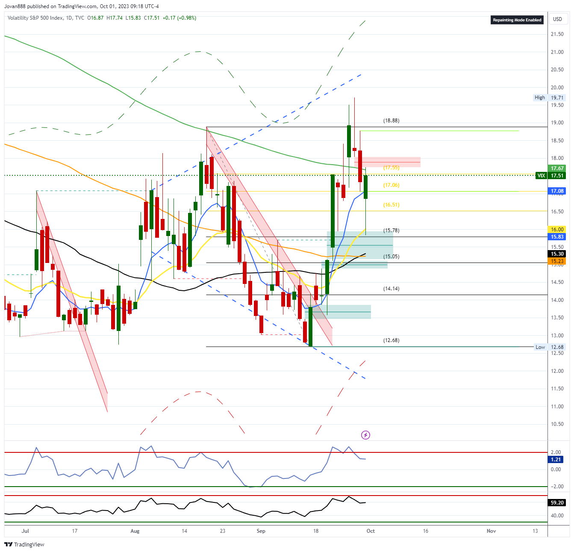Click the Repainting Mode Enabled label
This screenshot has height=552, width=574.
click(517, 20)
